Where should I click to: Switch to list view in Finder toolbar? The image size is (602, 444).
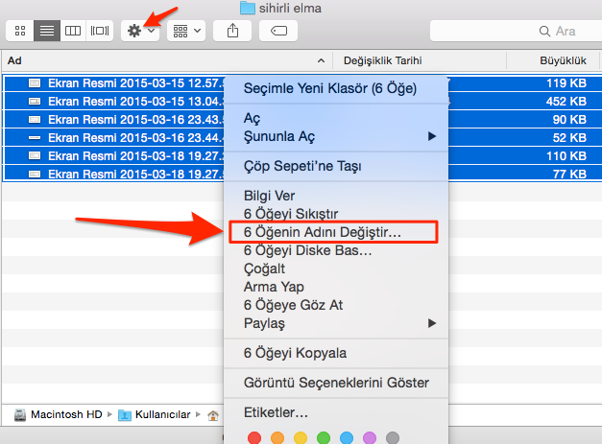(45, 31)
